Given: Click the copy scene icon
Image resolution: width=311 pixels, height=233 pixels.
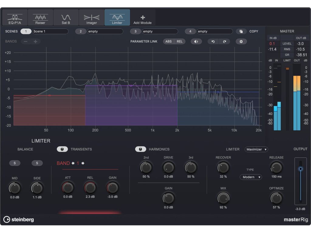Looking at the screenshot, I should (x=241, y=31).
